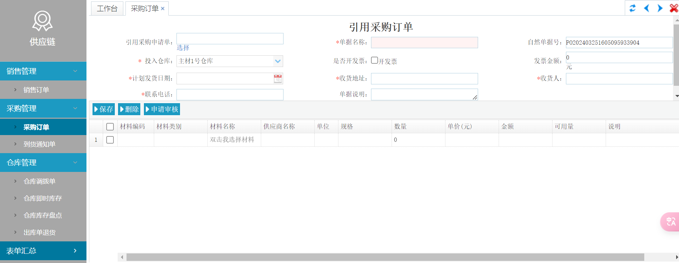
Task: Open 仓库调拨单 in the sidebar
Action: [39, 181]
